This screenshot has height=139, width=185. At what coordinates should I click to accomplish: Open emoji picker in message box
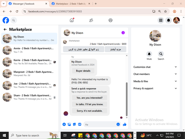pyautogui.click(x=118, y=124)
